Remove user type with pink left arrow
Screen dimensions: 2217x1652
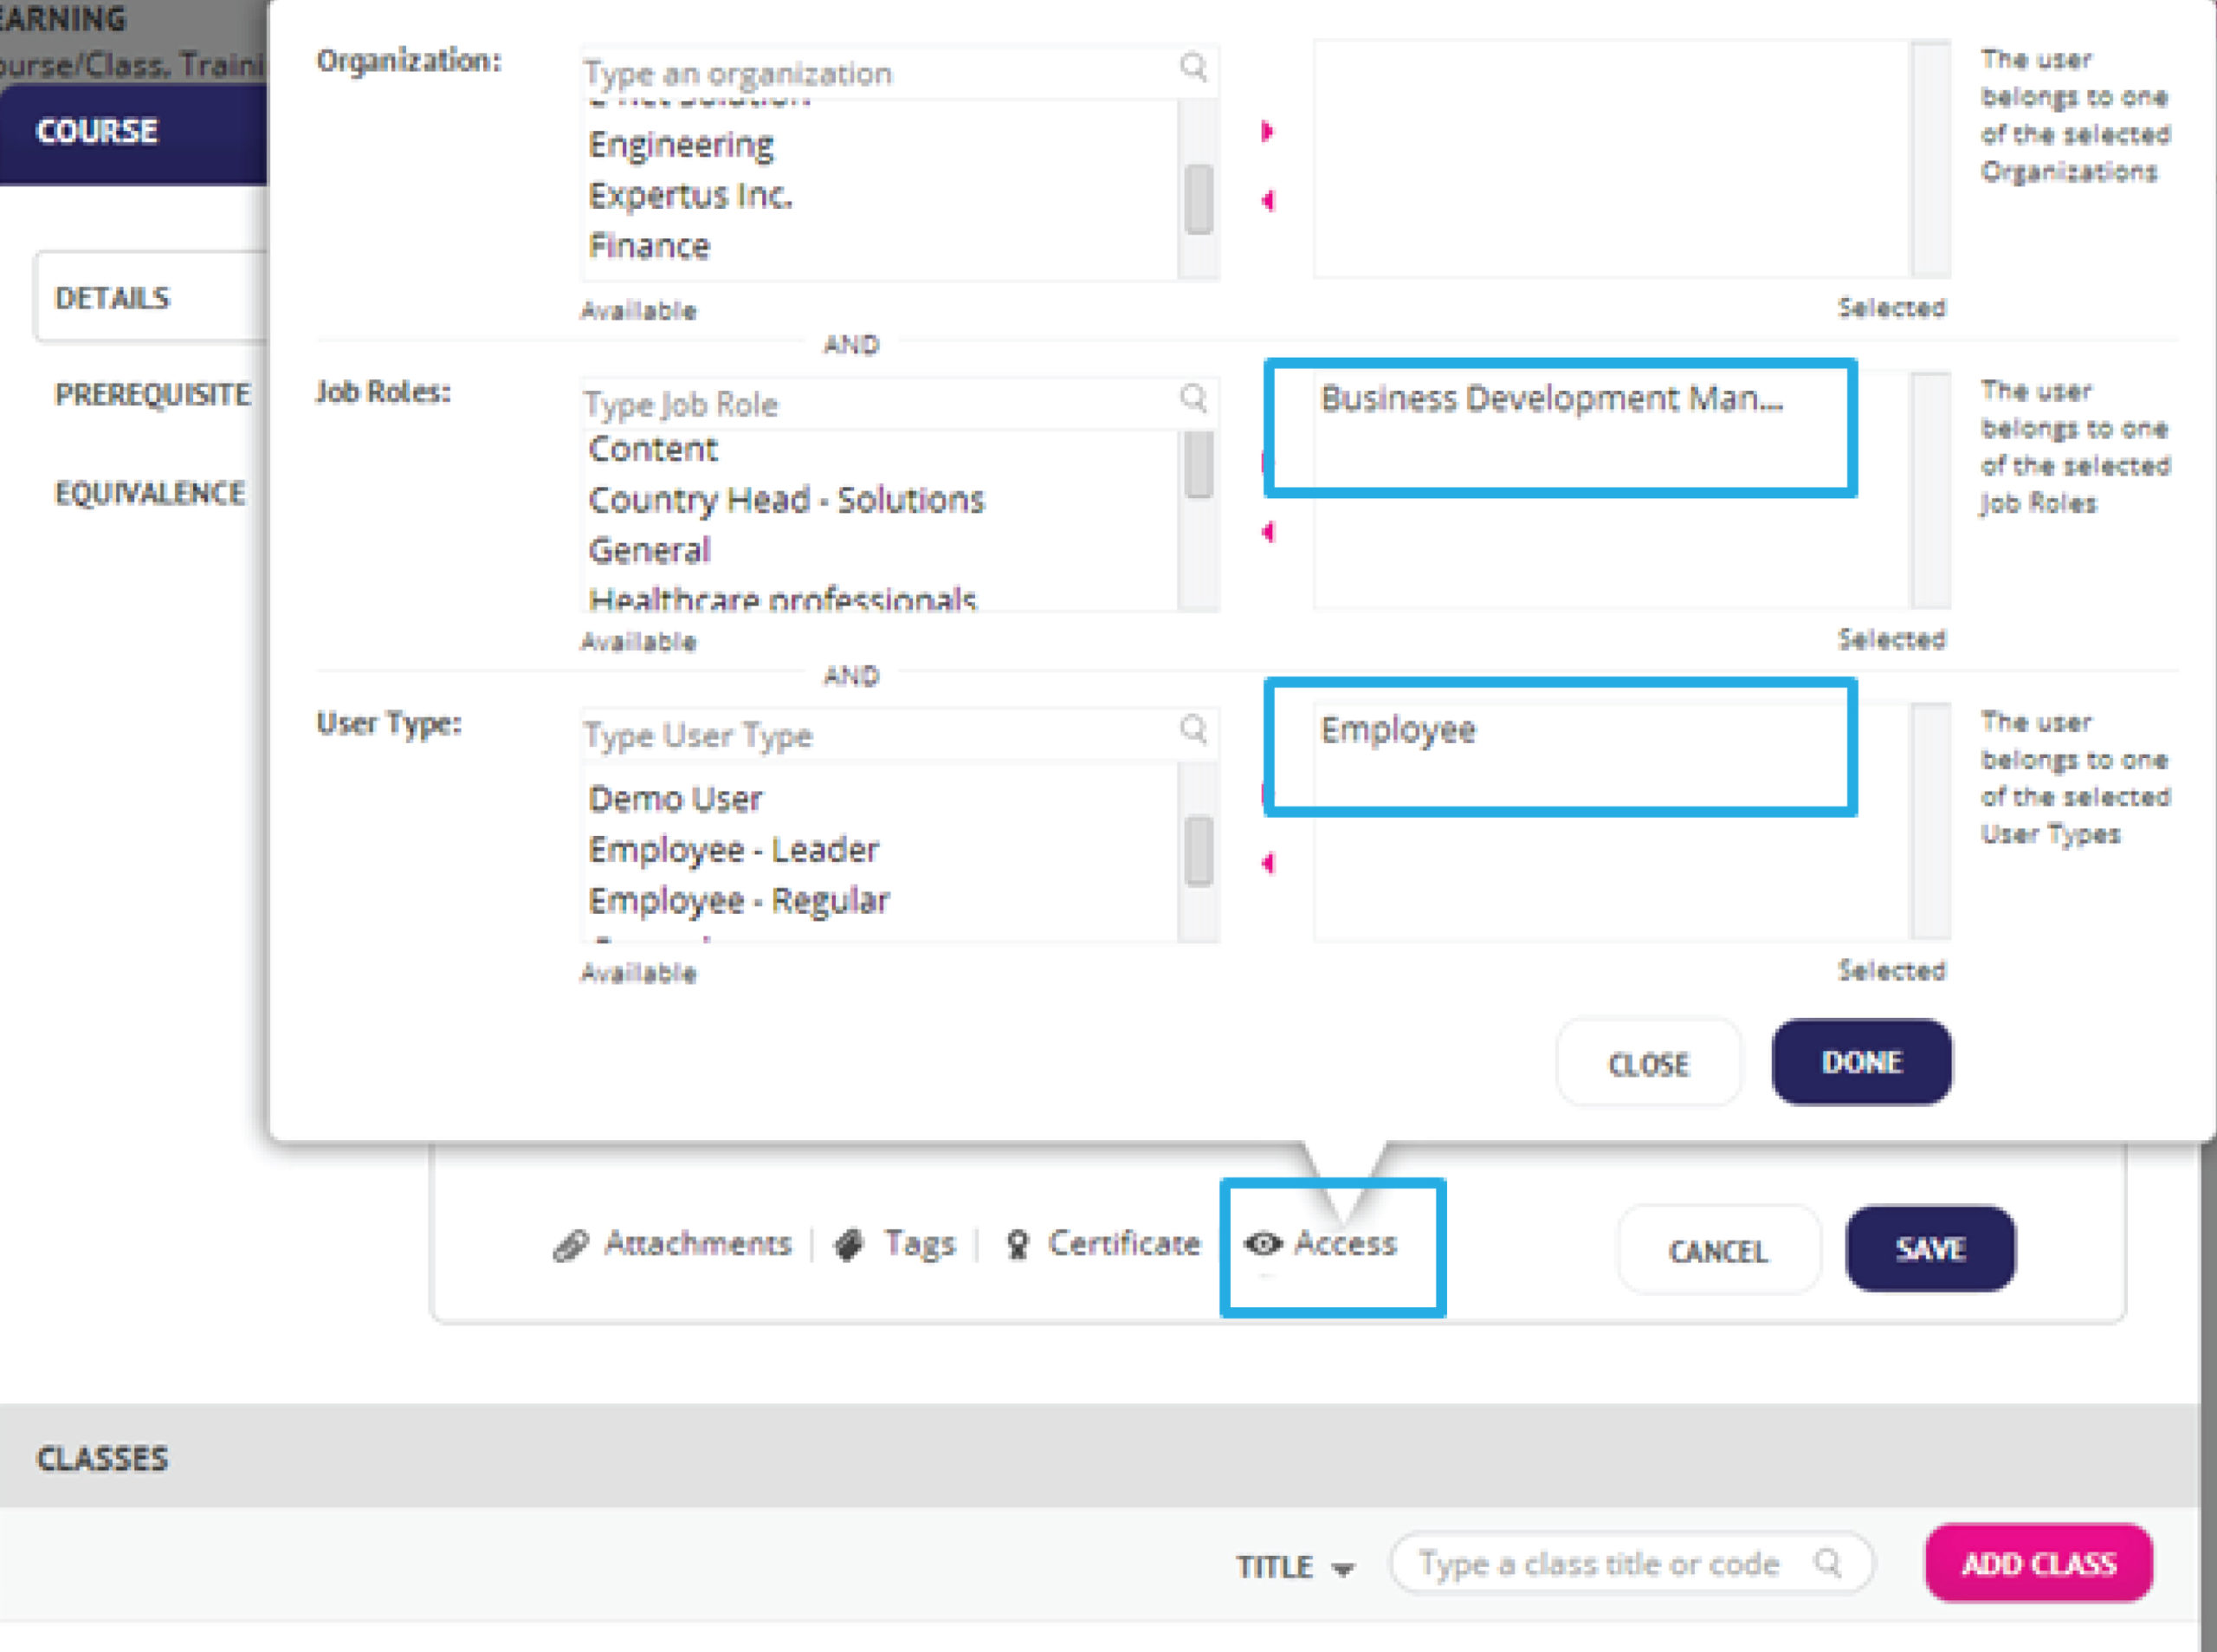coord(1268,863)
